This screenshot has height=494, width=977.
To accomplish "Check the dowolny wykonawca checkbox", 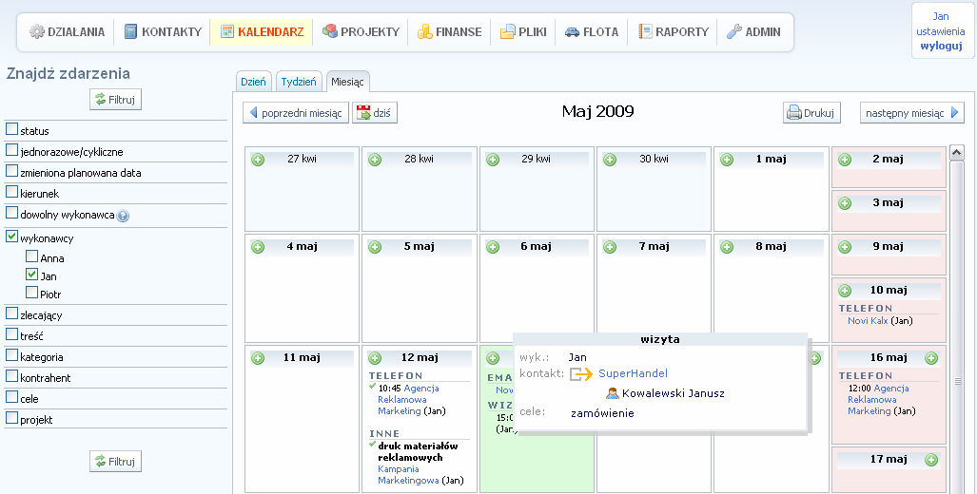I will point(11,213).
